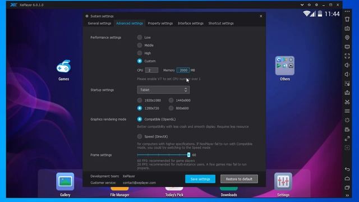The width and height of the screenshot is (359, 202).
Task: Open the Games shortcut on the emulator desktop
Action: point(63,70)
